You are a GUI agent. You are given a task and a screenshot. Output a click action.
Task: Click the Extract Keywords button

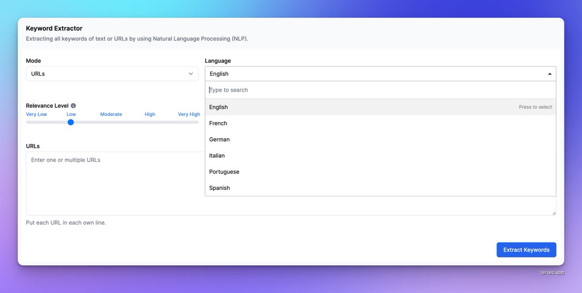coord(526,250)
